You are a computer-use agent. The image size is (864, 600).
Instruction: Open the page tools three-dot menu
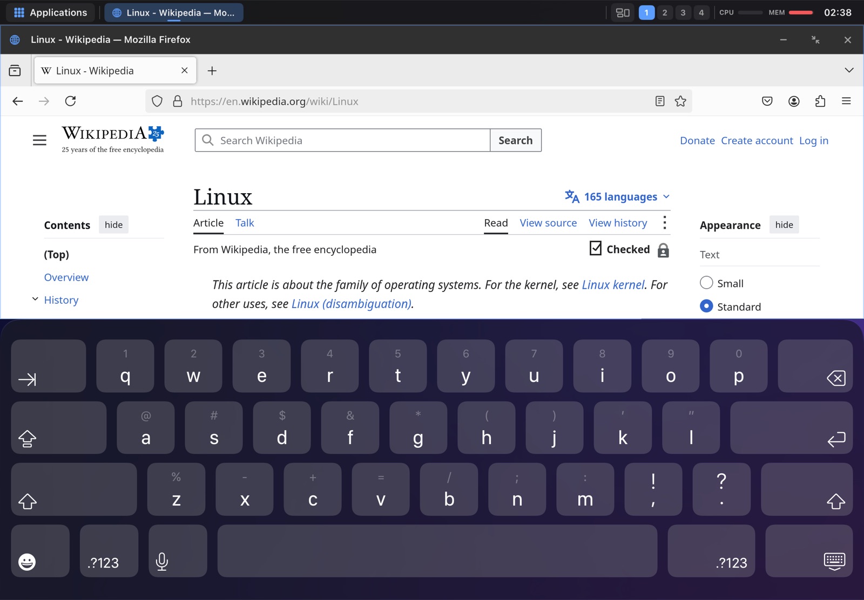click(x=665, y=223)
